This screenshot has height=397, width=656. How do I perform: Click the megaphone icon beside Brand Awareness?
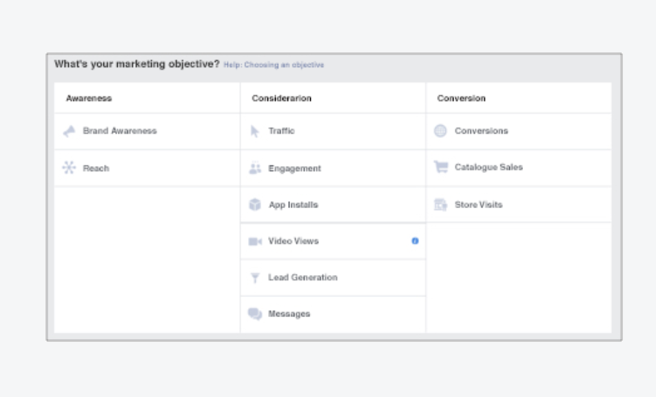(x=69, y=131)
